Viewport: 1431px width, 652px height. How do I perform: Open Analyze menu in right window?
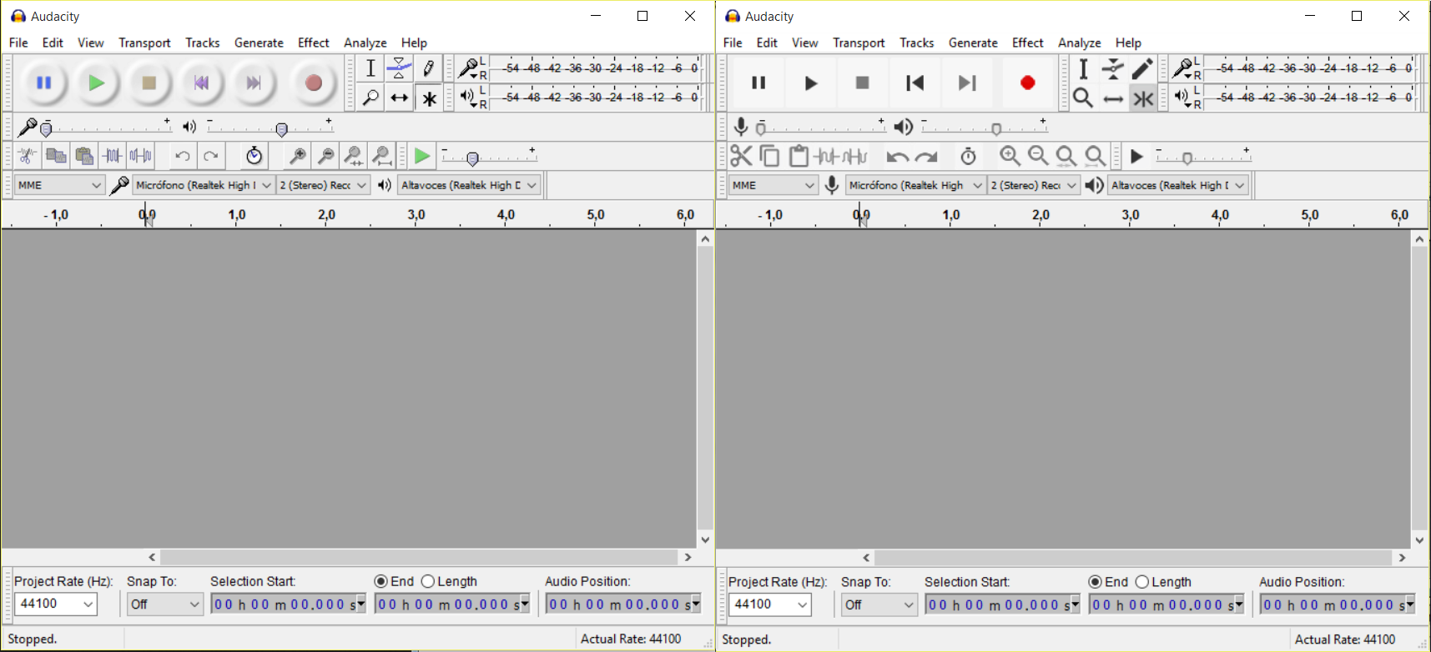pyautogui.click(x=1079, y=43)
